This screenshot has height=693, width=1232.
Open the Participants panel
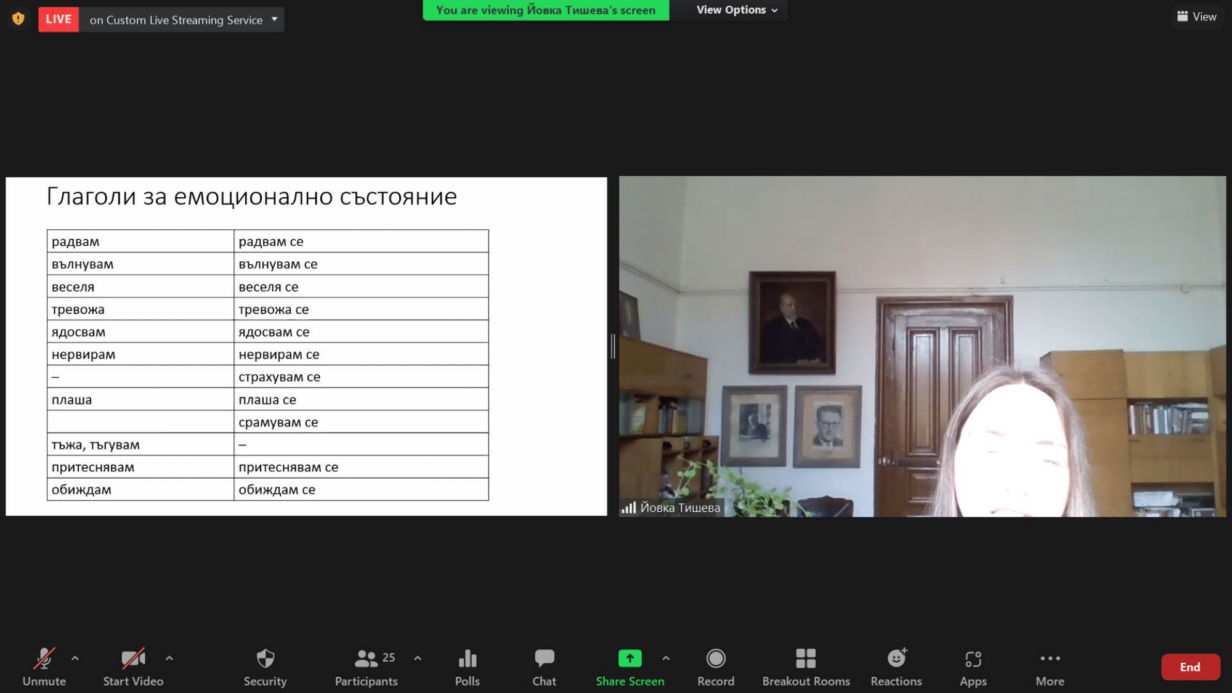[x=367, y=659]
